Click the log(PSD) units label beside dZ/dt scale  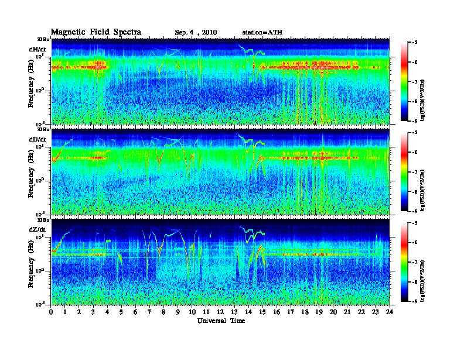tap(422, 281)
